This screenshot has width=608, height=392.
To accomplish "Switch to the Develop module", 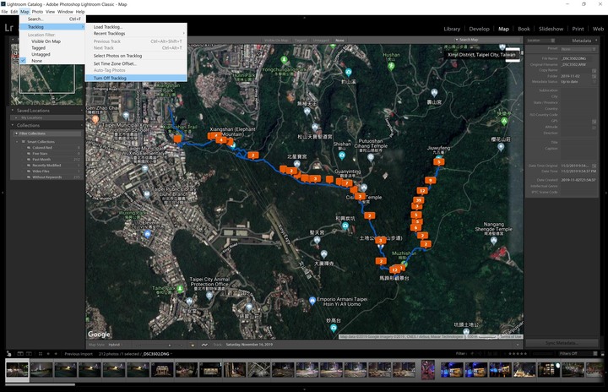I will pos(479,29).
